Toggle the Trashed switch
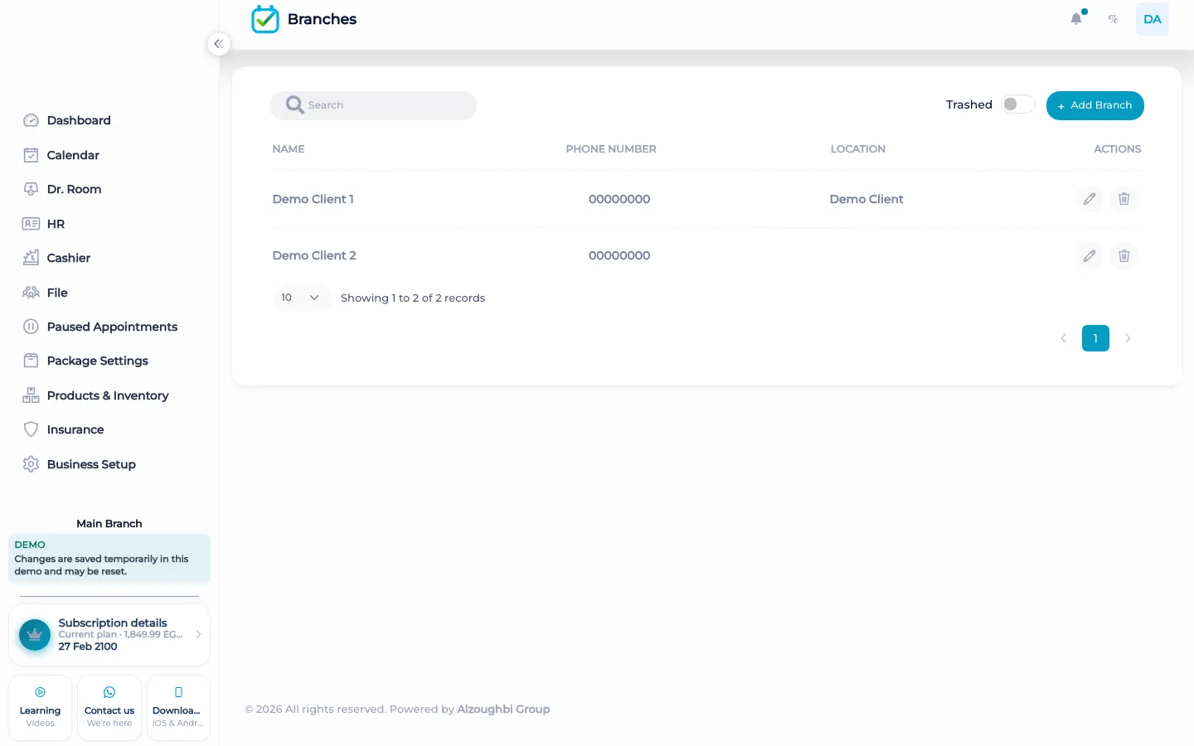The height and width of the screenshot is (746, 1194). (x=1017, y=104)
